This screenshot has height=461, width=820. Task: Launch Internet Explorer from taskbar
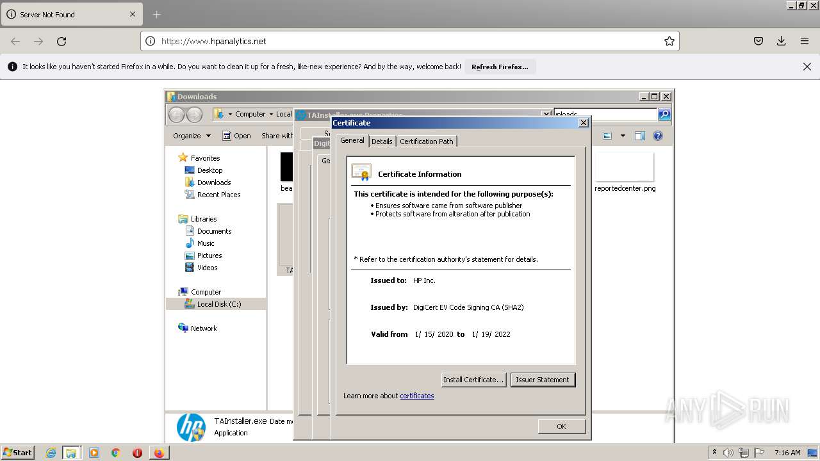pyautogui.click(x=51, y=453)
